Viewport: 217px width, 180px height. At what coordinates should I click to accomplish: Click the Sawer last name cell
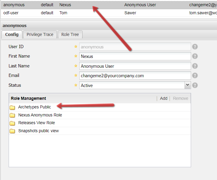point(130,13)
